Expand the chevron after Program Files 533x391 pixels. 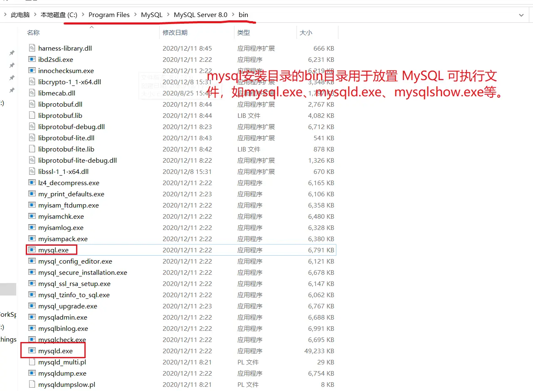[135, 15]
